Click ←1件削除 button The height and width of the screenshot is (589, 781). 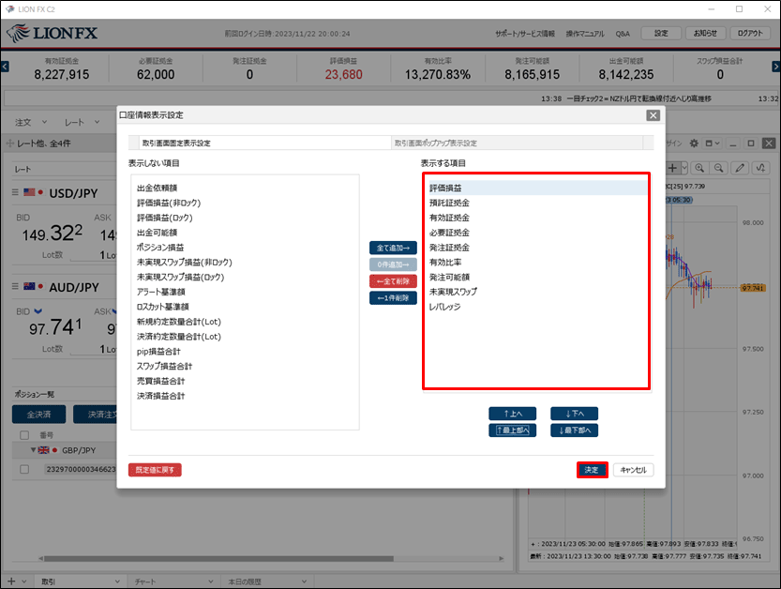[393, 298]
